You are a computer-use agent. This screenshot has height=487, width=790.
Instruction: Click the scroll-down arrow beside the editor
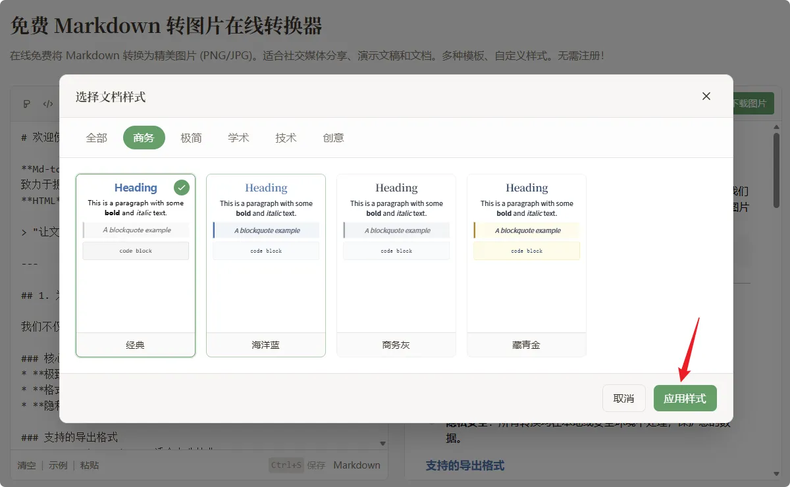[382, 444]
